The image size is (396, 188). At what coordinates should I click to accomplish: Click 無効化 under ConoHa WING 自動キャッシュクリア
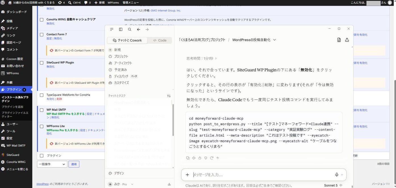(51, 24)
